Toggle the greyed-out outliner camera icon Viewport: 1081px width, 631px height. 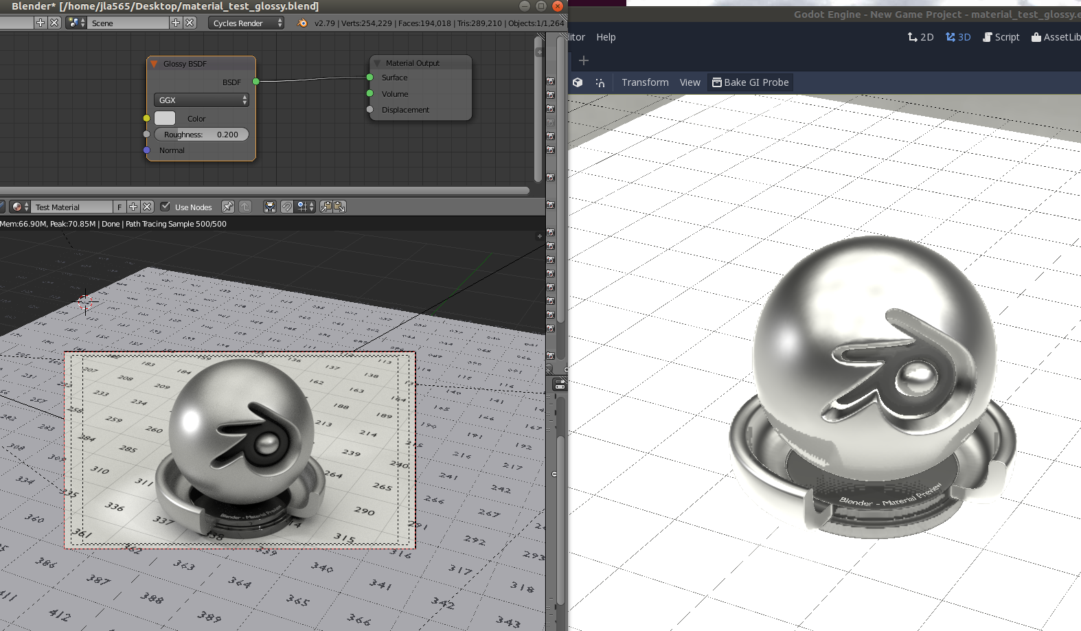pos(550,122)
